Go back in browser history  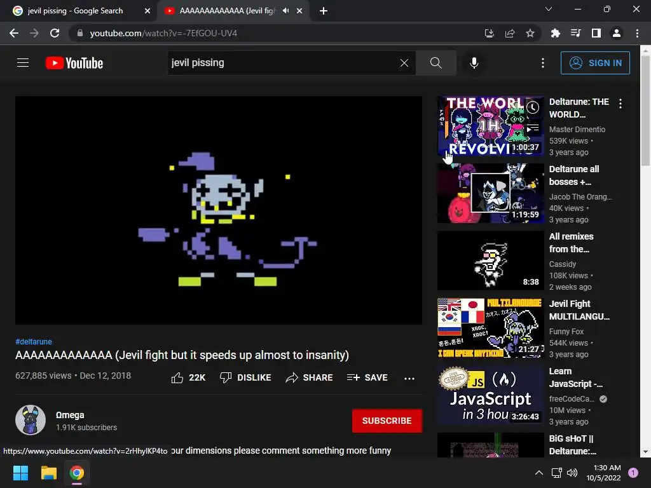[x=14, y=33]
